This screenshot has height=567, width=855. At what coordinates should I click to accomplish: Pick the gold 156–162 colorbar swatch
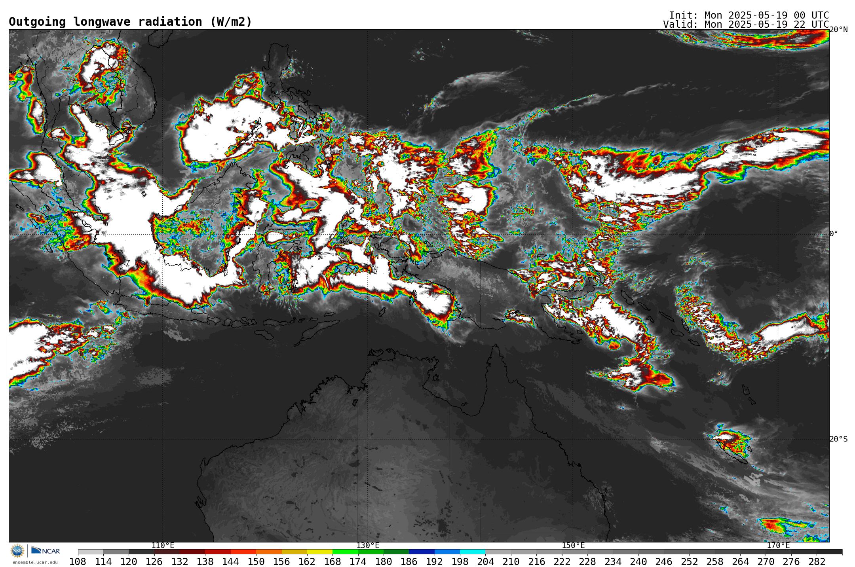coord(294,552)
